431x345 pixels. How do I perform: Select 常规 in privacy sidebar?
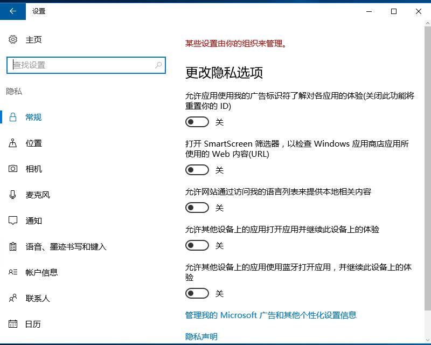pos(33,118)
